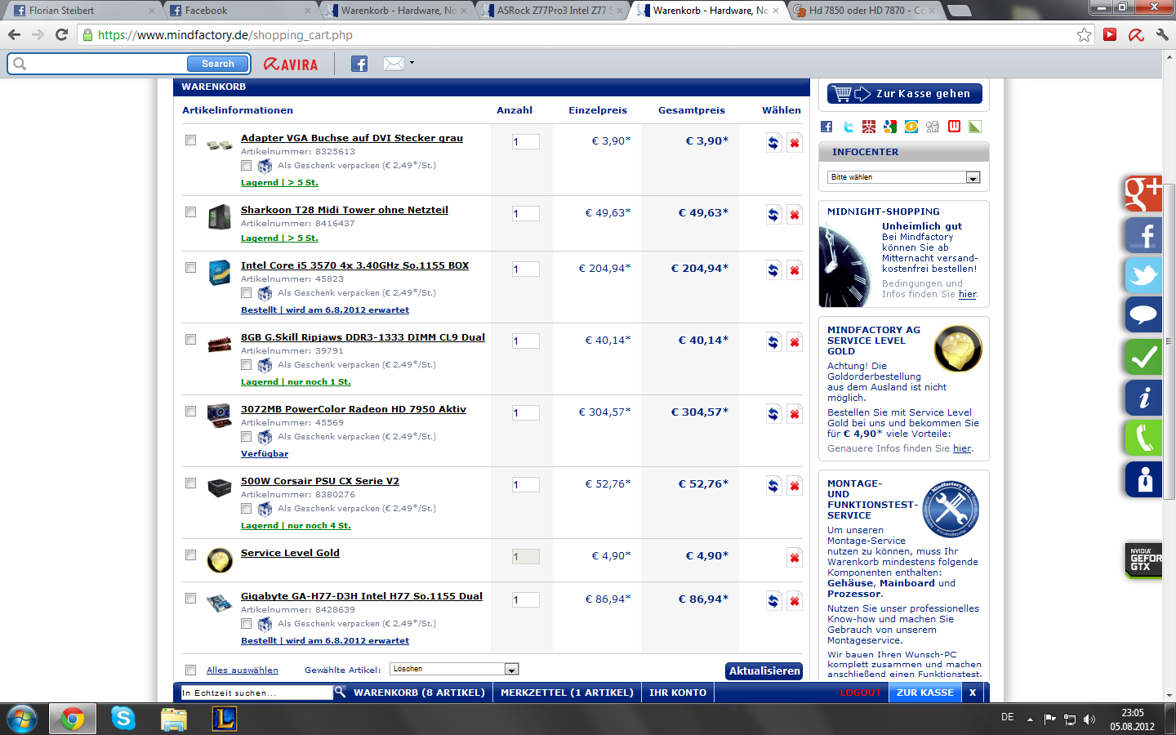Open Warenkorb (8 Artikel) bottom bar item
This screenshot has width=1176, height=735.
(419, 693)
